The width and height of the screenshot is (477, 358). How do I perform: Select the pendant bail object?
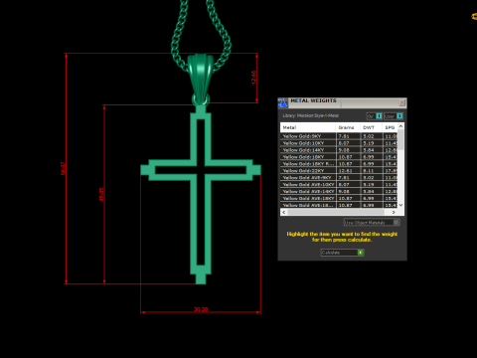click(201, 79)
